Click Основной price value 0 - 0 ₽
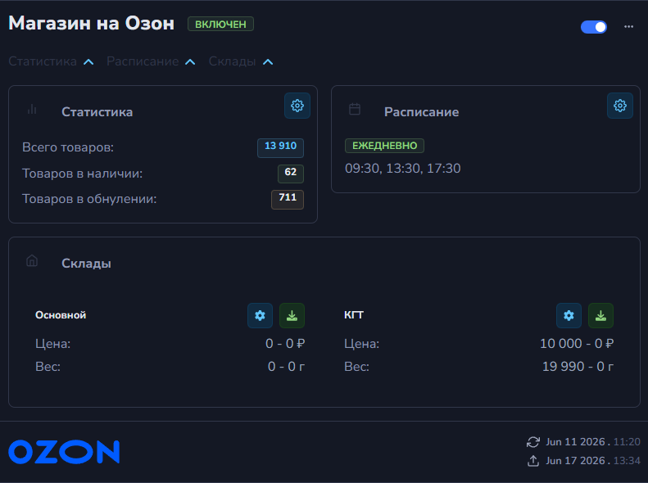648x483 pixels. (285, 344)
